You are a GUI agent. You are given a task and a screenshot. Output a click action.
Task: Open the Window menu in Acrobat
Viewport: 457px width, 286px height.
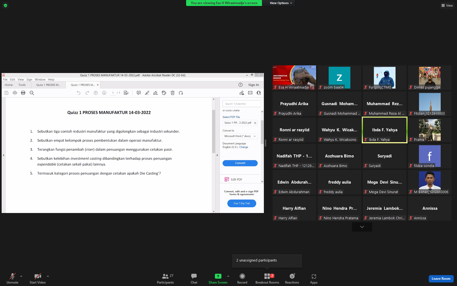(40, 80)
